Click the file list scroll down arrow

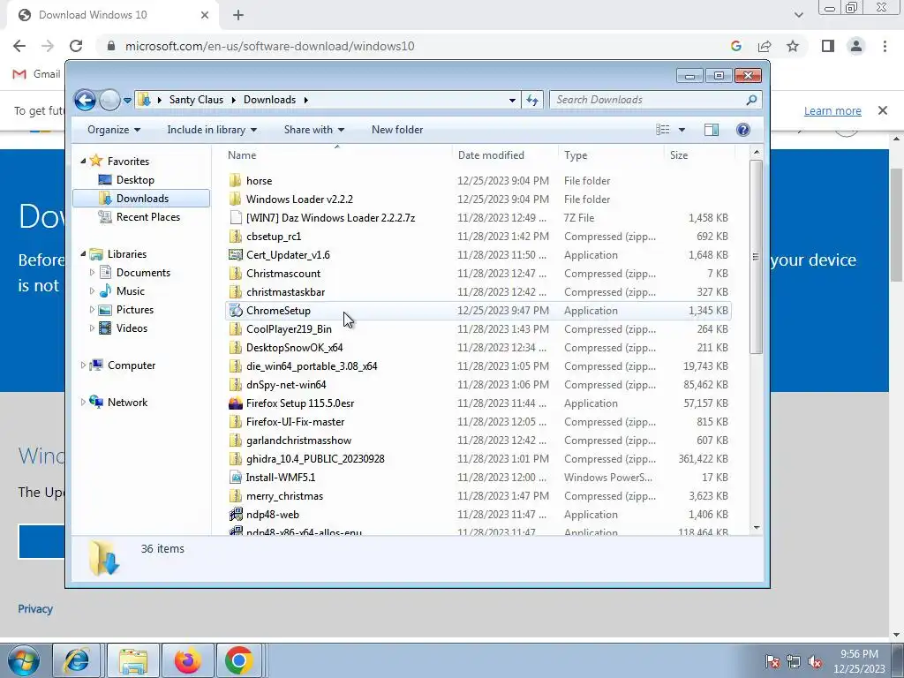pos(756,528)
